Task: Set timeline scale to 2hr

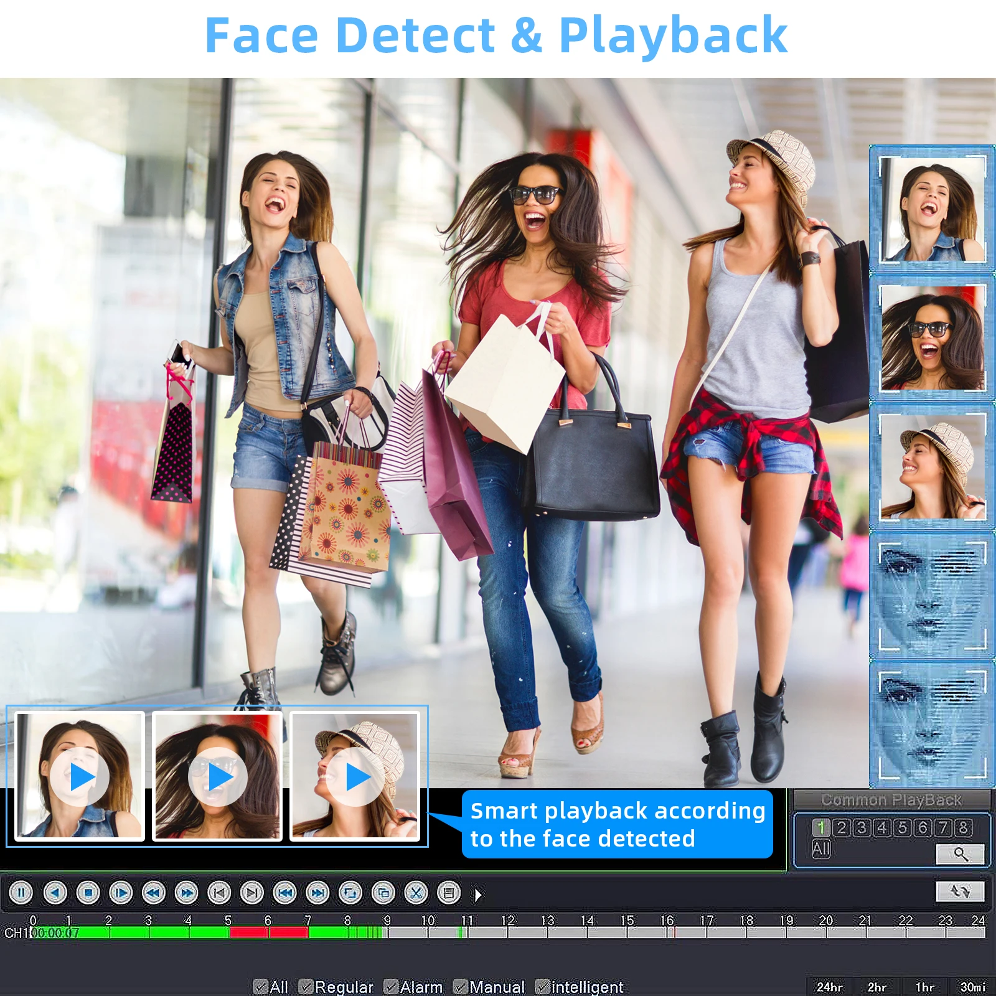Action: tap(877, 987)
